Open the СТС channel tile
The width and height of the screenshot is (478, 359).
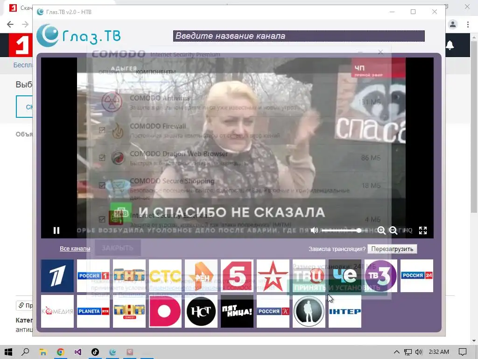point(165,276)
